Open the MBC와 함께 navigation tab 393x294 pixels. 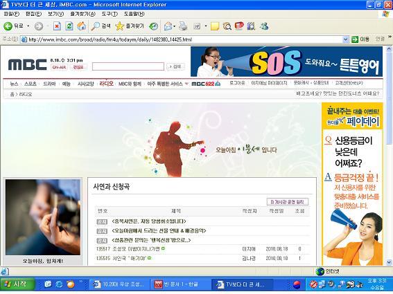[x=130, y=84]
